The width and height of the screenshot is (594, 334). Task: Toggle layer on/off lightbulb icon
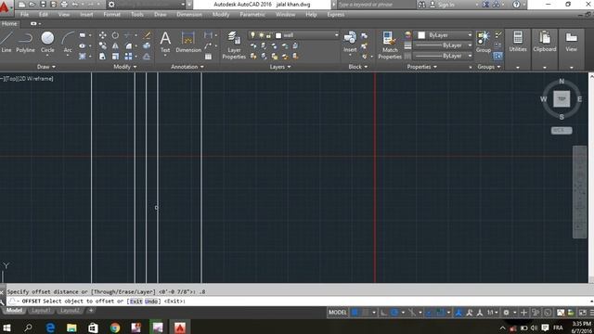[x=252, y=35]
